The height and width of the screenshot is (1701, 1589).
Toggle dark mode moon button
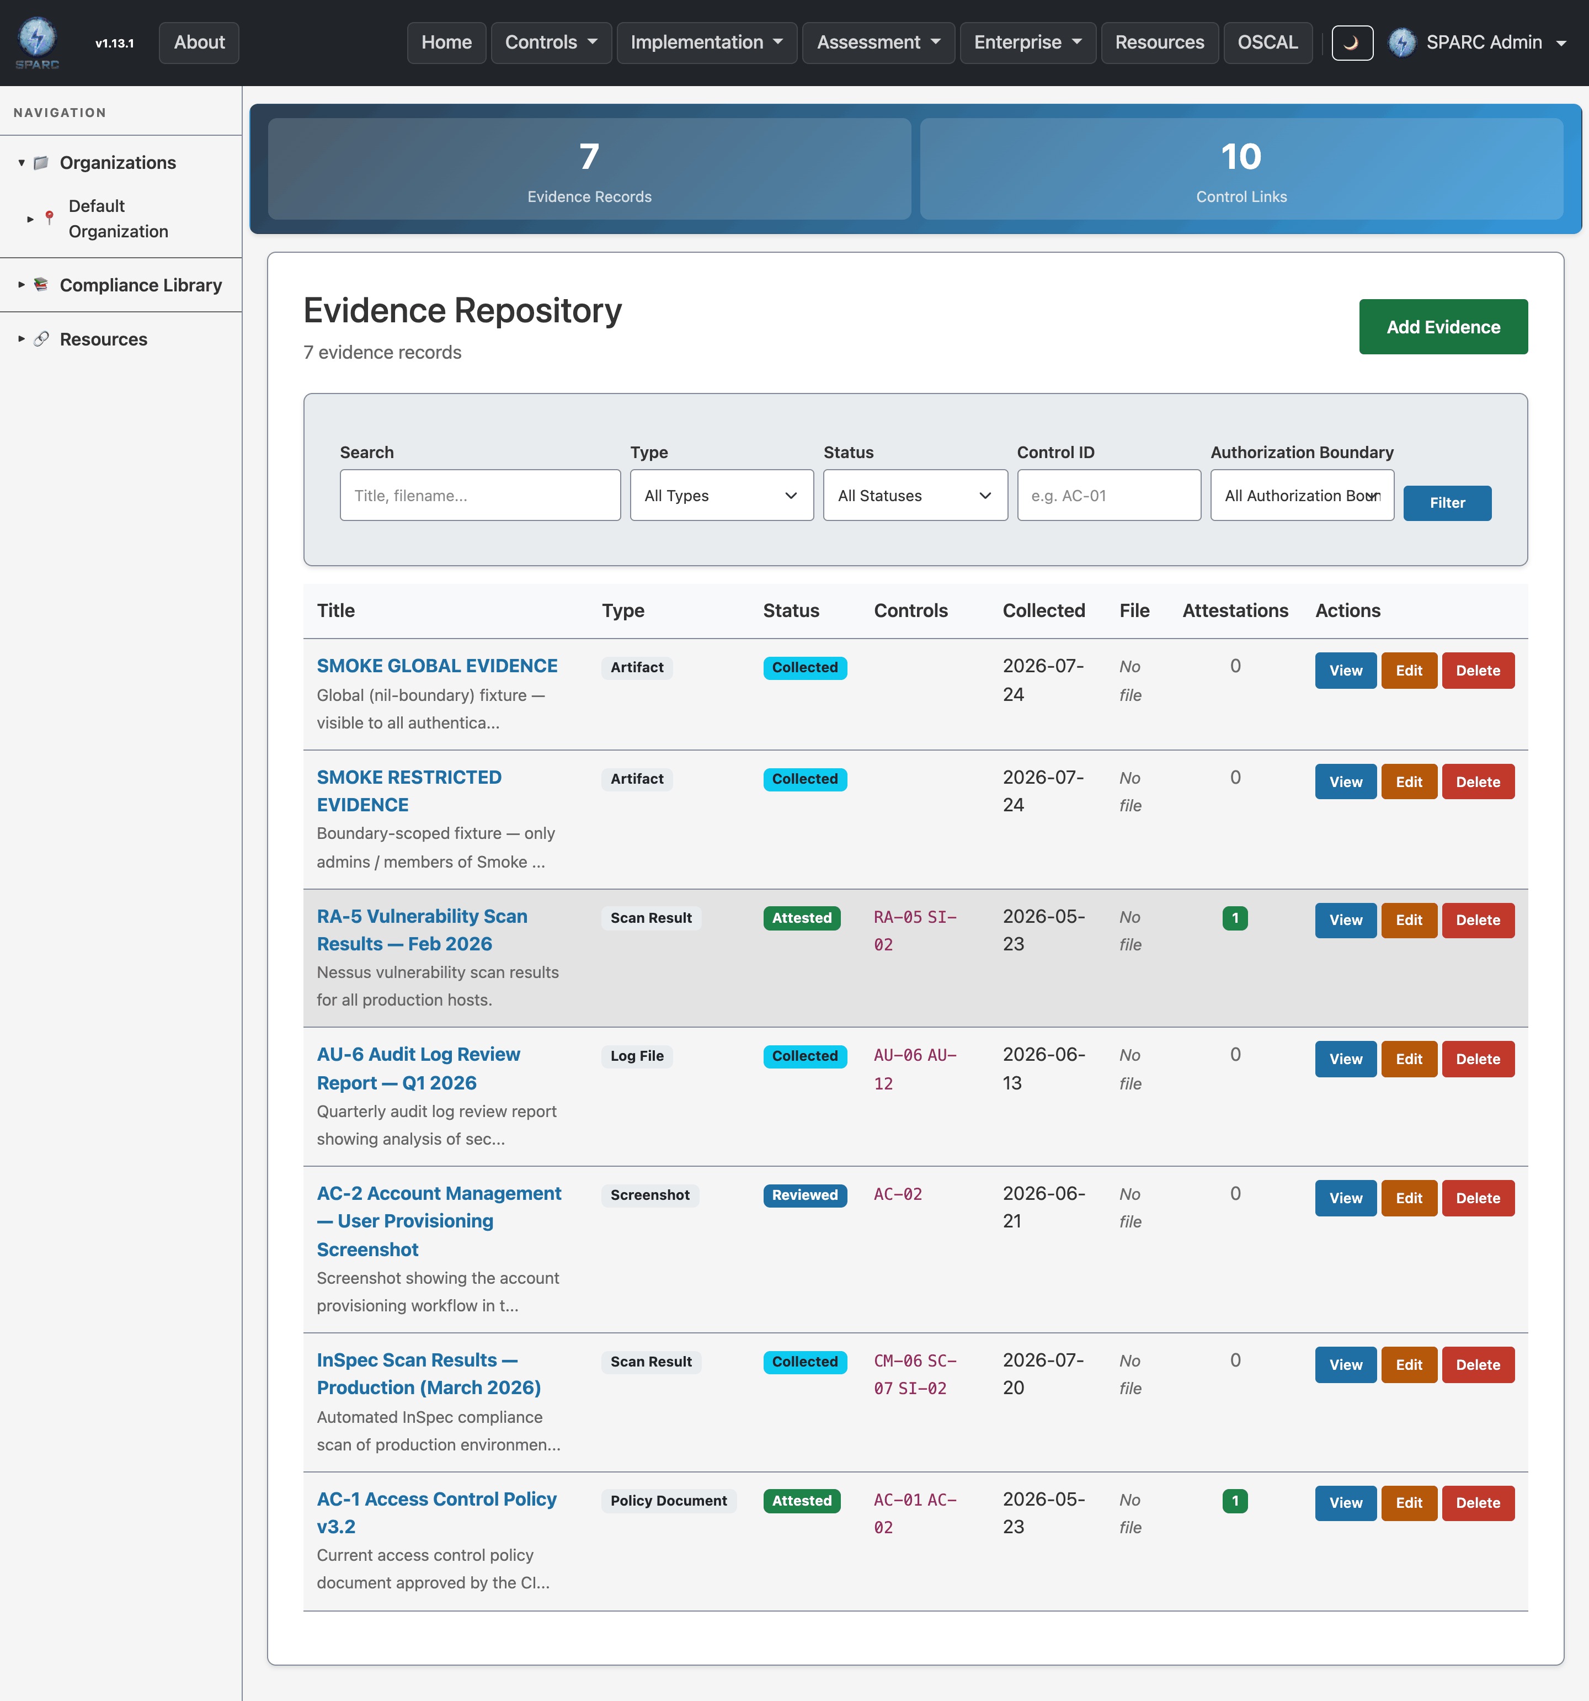[1352, 42]
